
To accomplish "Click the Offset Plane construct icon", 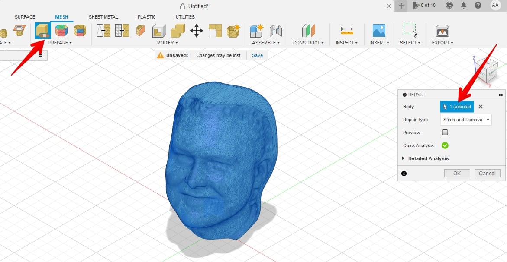I will click(308, 31).
